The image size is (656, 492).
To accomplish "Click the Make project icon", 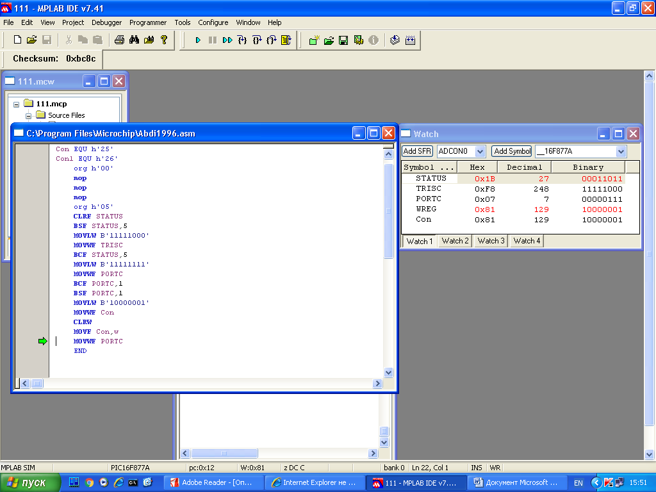I will [x=395, y=40].
